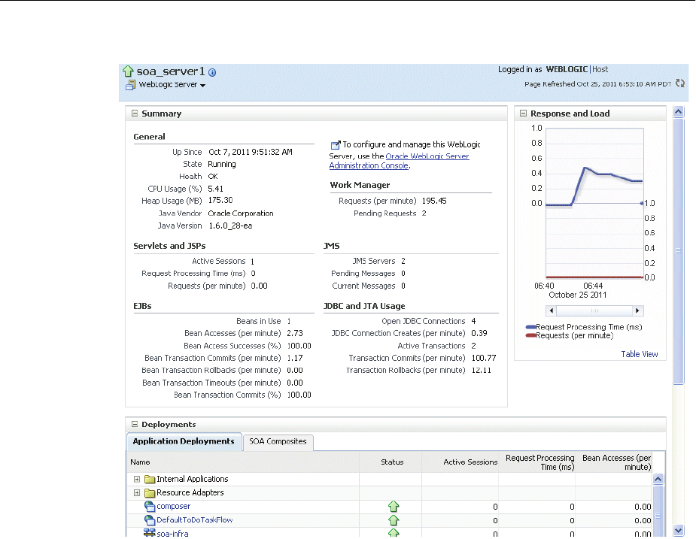Expand the Internal Applications tree node
Viewport: 696px width, 539px height.
(x=136, y=480)
